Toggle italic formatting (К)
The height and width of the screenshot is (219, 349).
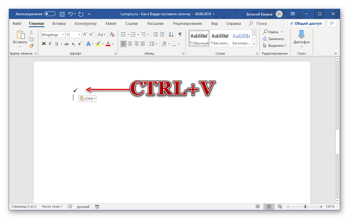click(50, 44)
